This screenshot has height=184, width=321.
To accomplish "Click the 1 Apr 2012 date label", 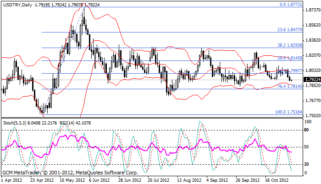I will tap(11, 180).
